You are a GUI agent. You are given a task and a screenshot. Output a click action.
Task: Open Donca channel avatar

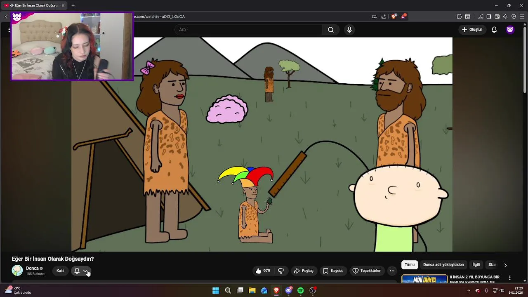click(17, 271)
